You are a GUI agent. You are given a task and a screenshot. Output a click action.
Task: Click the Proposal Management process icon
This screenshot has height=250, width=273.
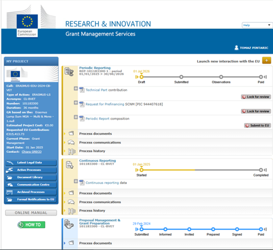pos(69,224)
